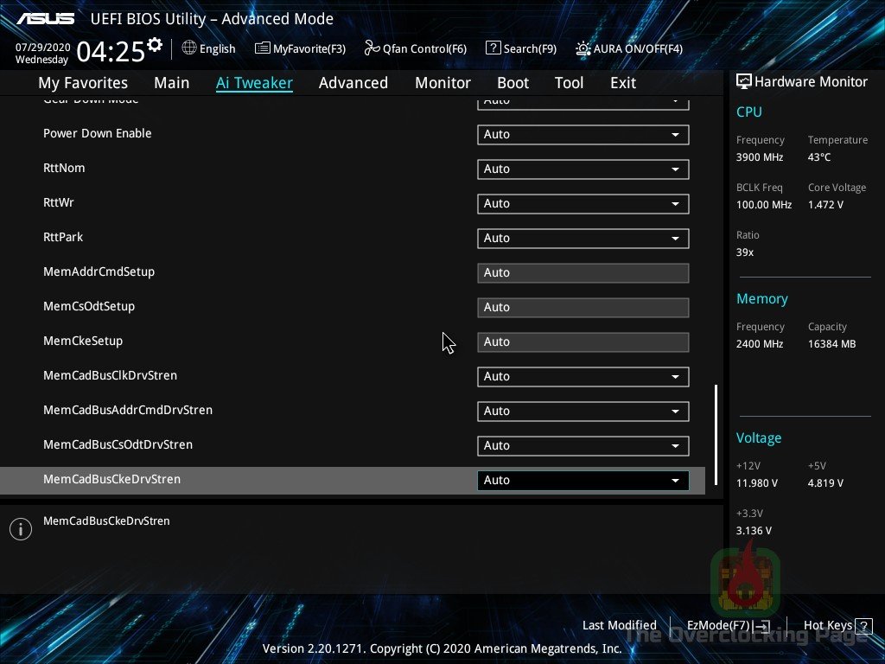Viewport: 885px width, 664px height.
Task: Change Power Down Enable setting
Action: click(583, 134)
